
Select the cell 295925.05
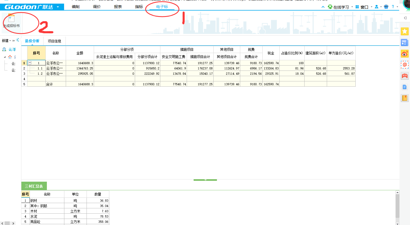(80, 74)
